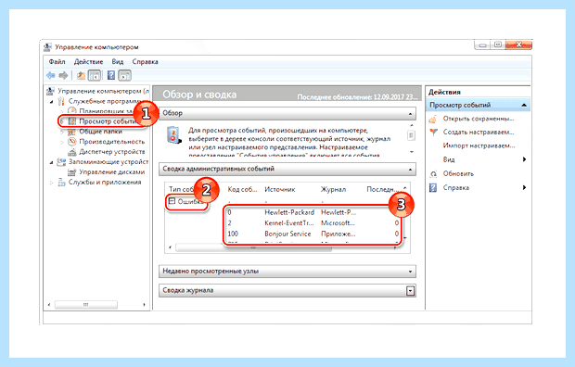Image resolution: width=575 pixels, height=367 pixels.
Task: Click the overview text vertical scrollbar thumb
Action: point(412,135)
